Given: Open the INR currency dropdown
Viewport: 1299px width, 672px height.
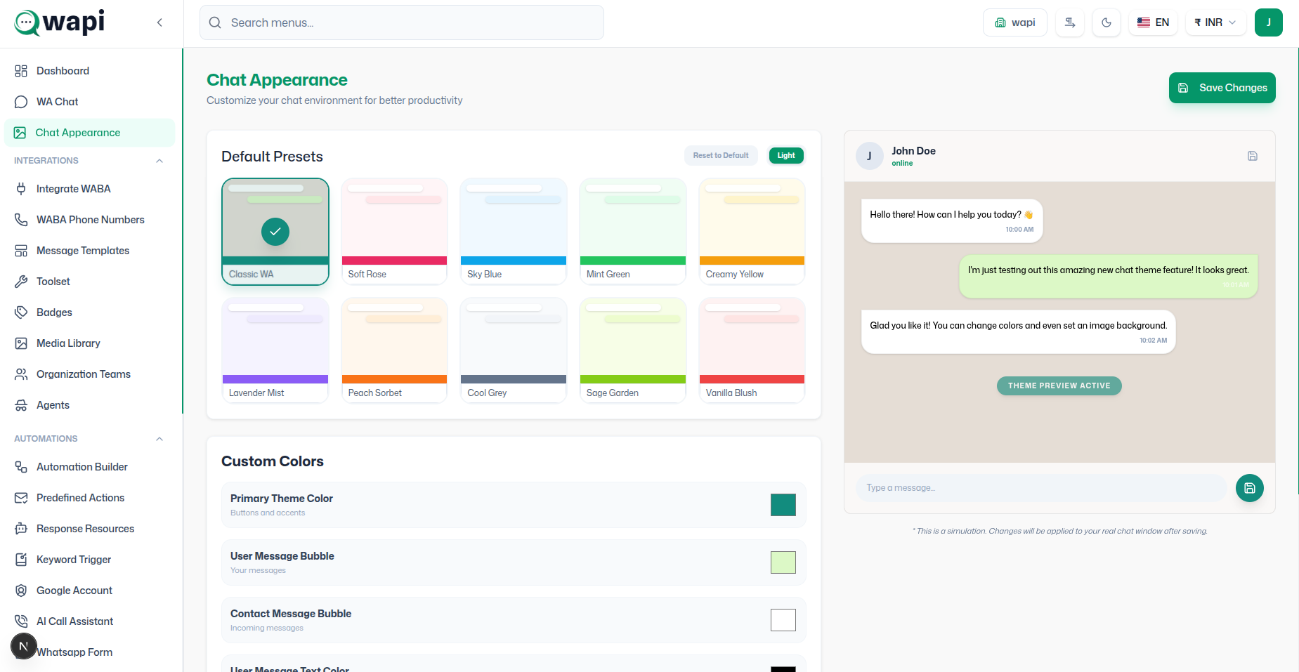Looking at the screenshot, I should pos(1215,22).
